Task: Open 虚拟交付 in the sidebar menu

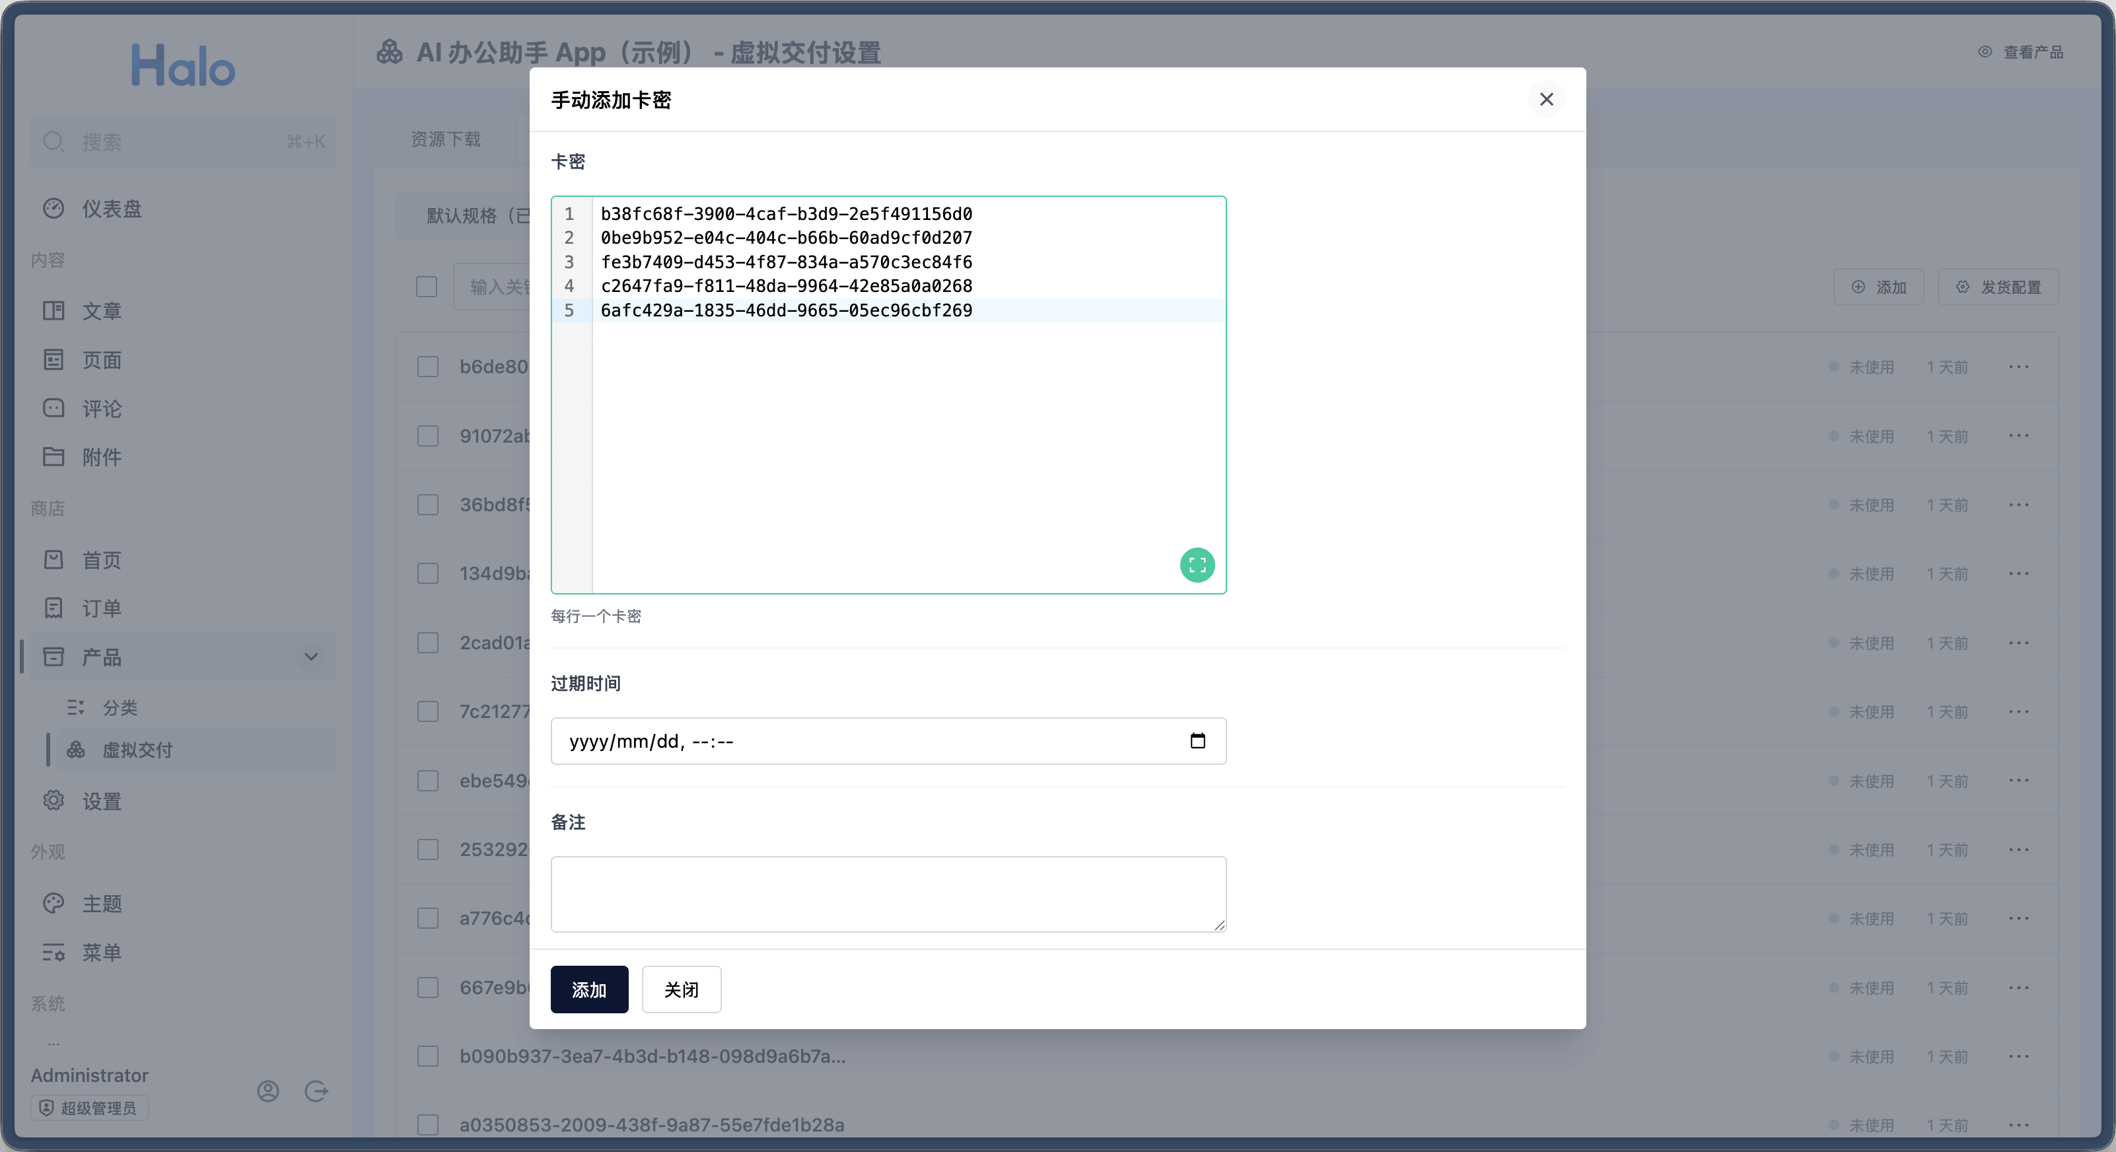Action: (x=137, y=749)
